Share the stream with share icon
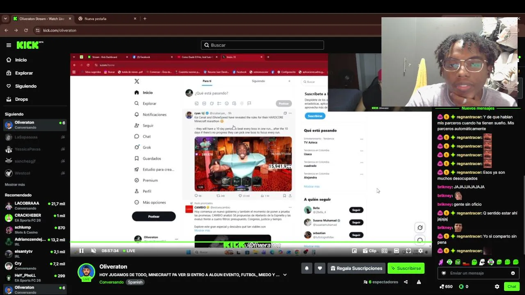Image resolution: width=525 pixels, height=295 pixels. pyautogui.click(x=406, y=282)
